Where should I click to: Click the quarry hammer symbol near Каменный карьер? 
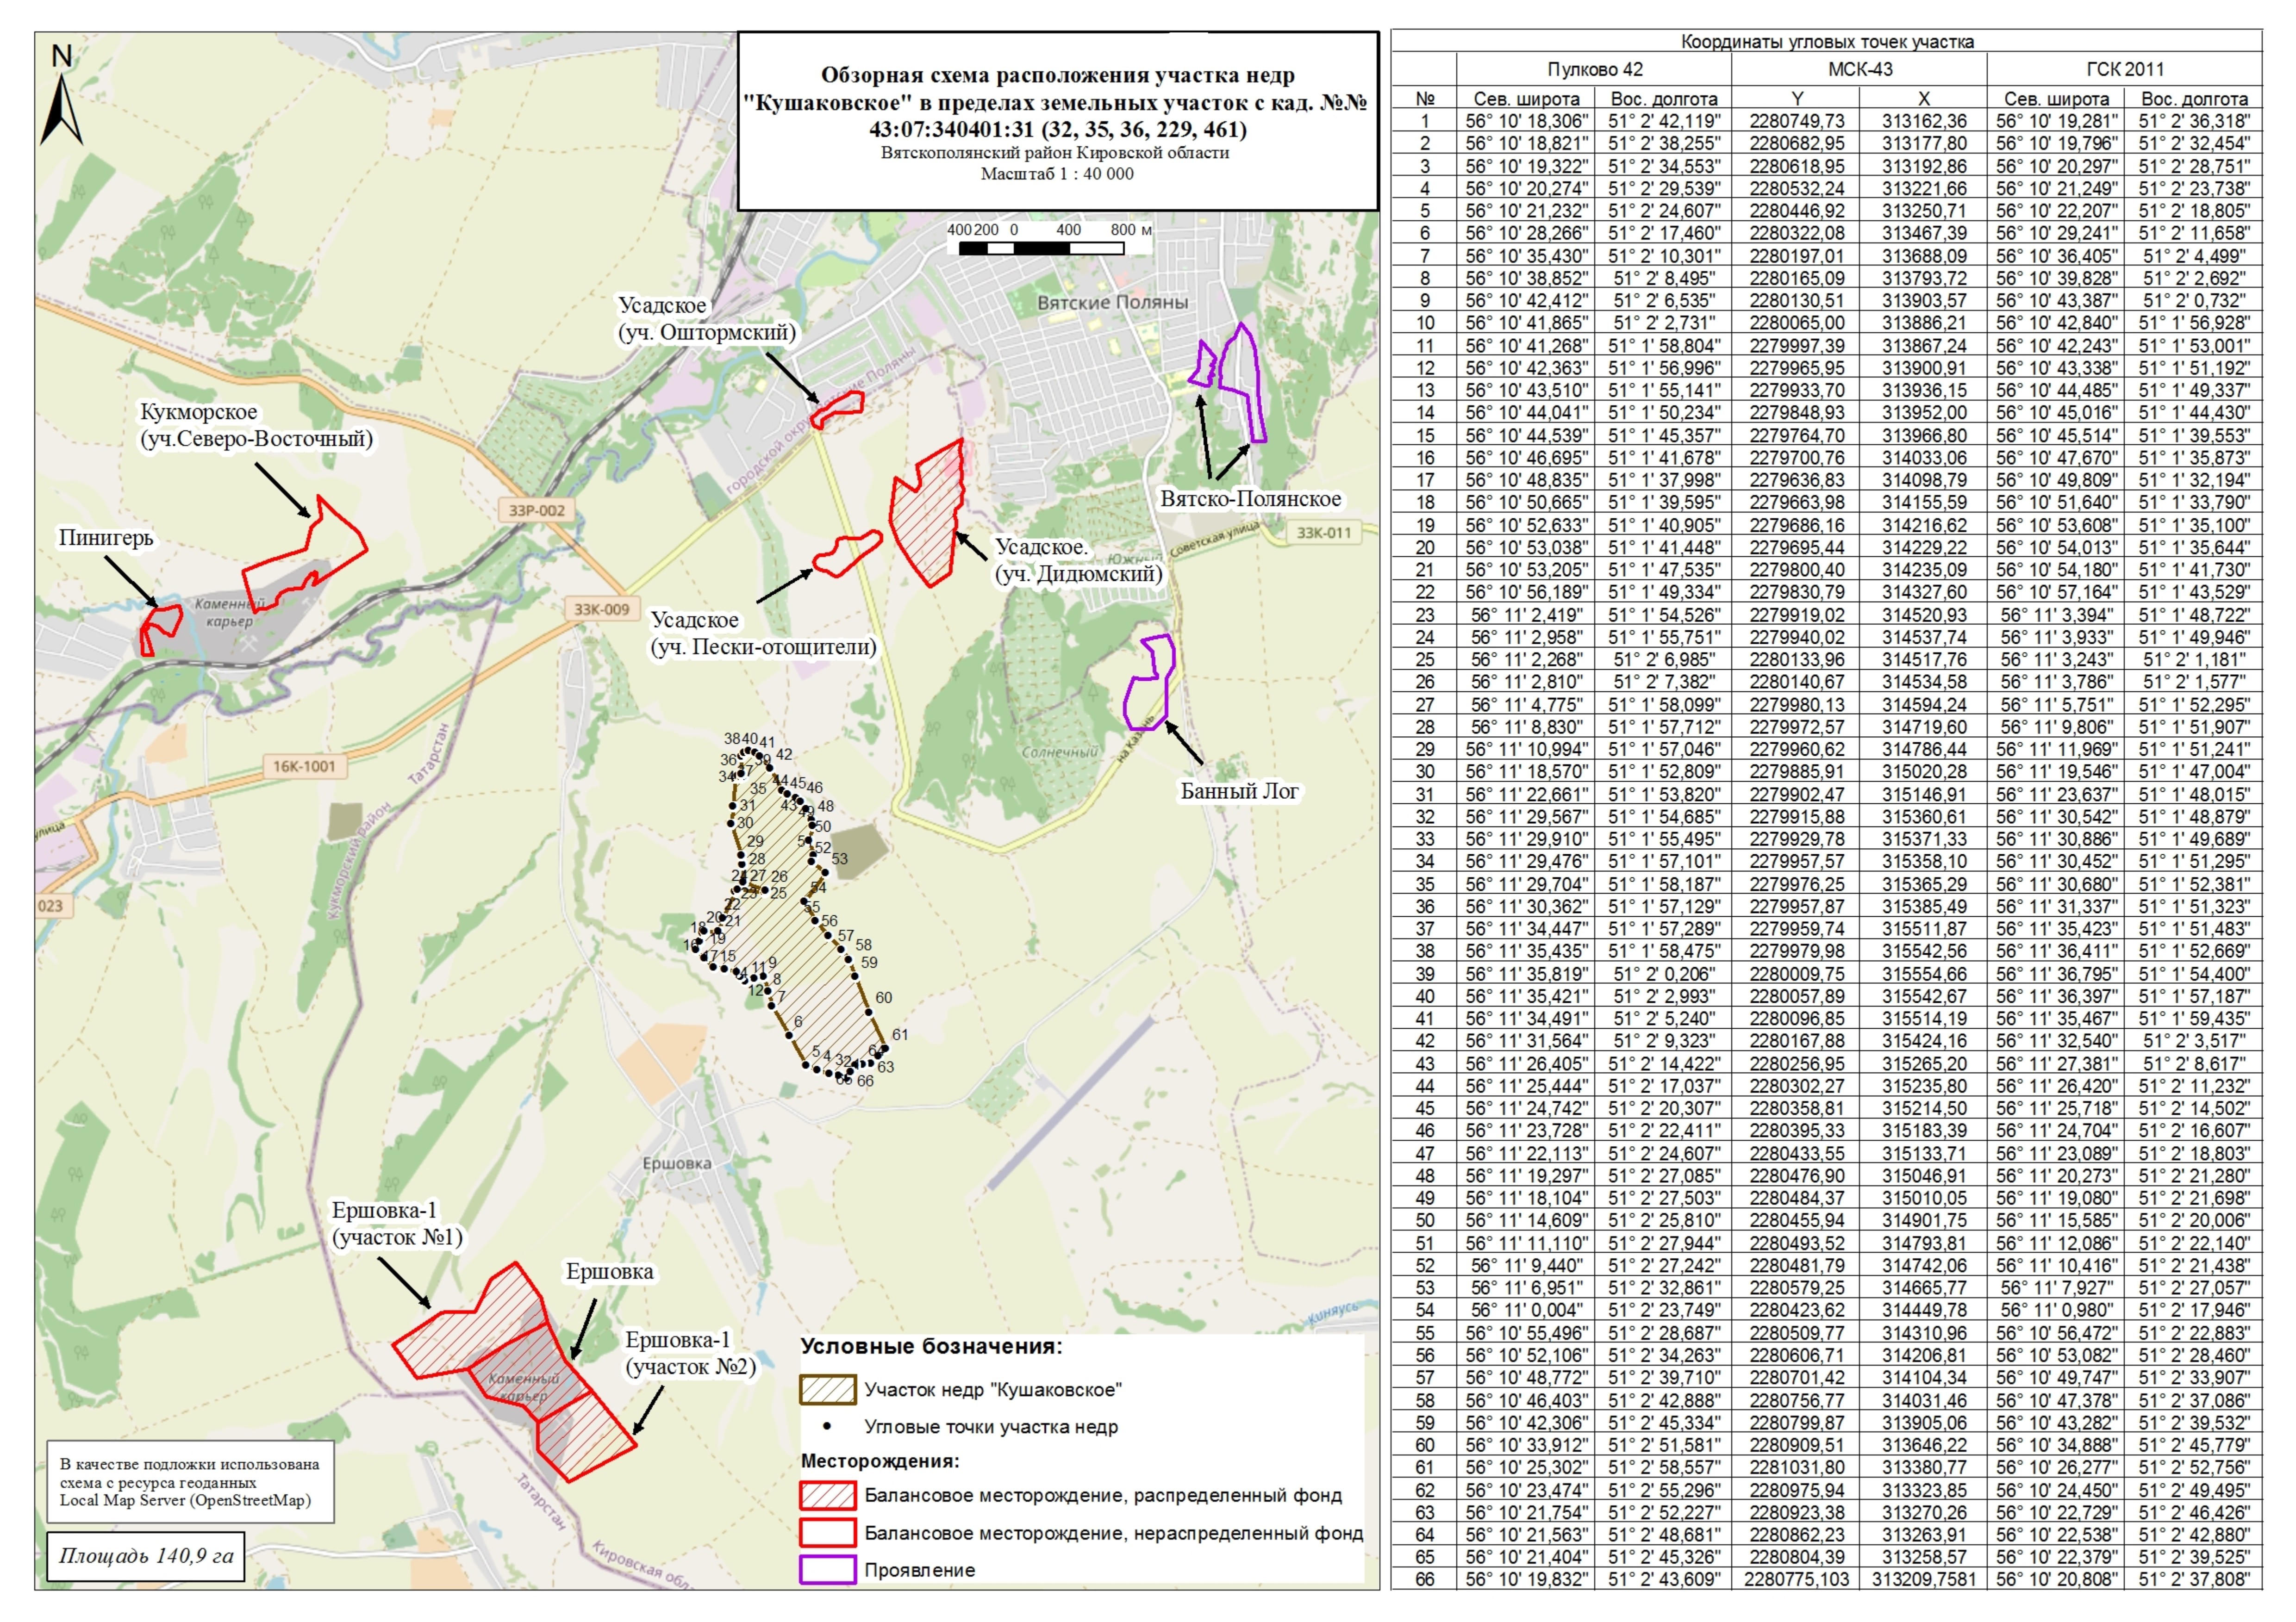click(248, 644)
